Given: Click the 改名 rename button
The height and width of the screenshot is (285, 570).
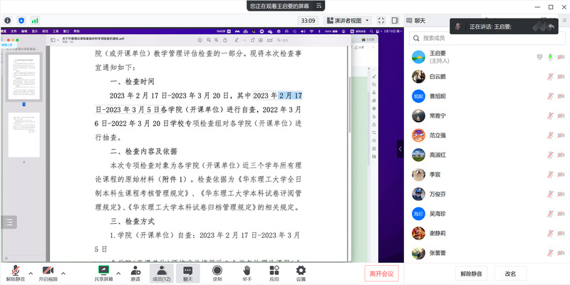Looking at the screenshot, I should coord(510,273).
